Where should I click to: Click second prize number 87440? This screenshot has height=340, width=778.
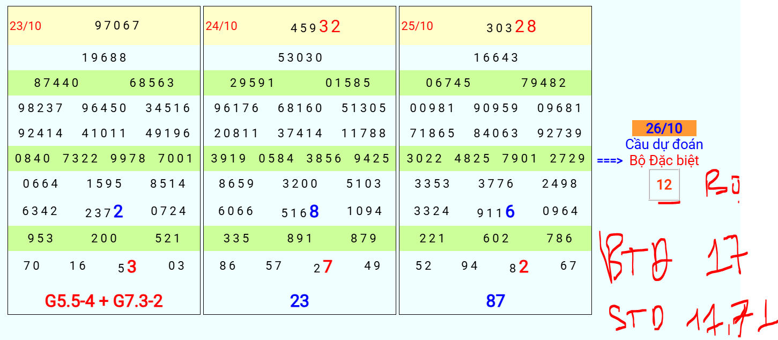57,83
